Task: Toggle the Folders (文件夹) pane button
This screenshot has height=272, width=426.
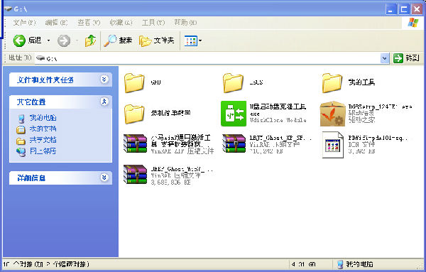Action: pyautogui.click(x=157, y=40)
